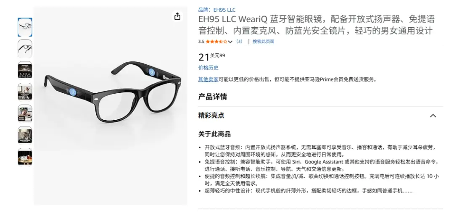This screenshot has height=213, width=454.
Task: Select the second angled glasses thumbnail
Action: pos(25,49)
